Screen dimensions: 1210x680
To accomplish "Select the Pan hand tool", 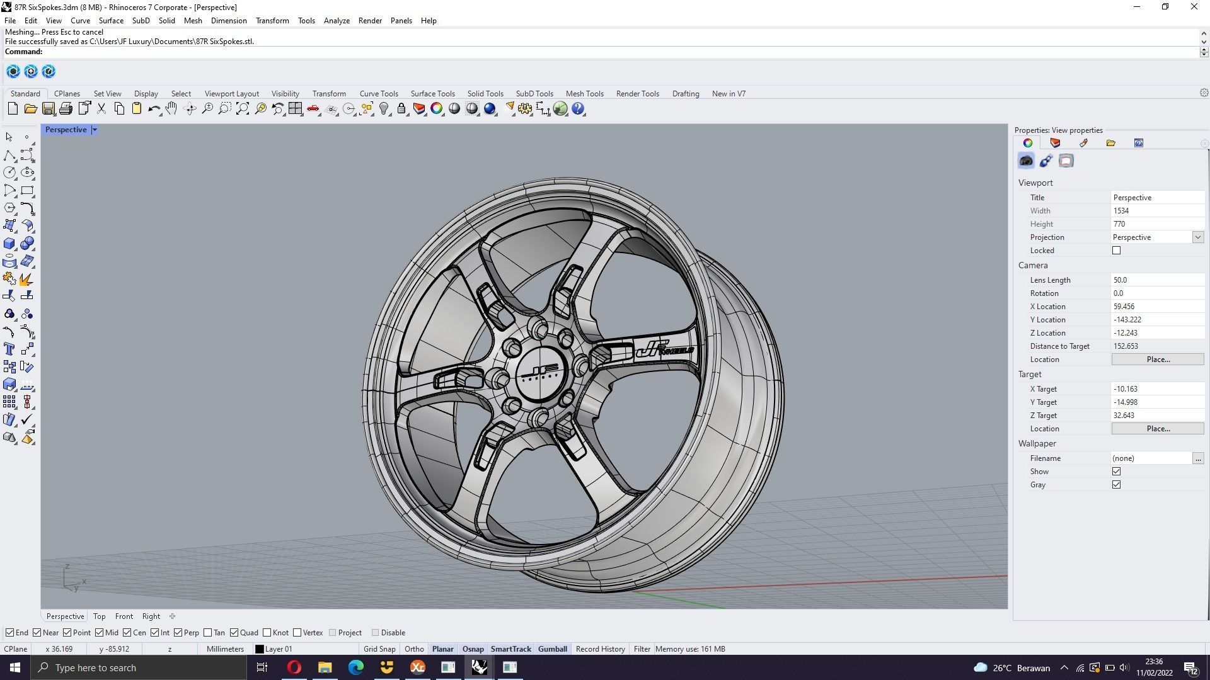I will point(171,109).
